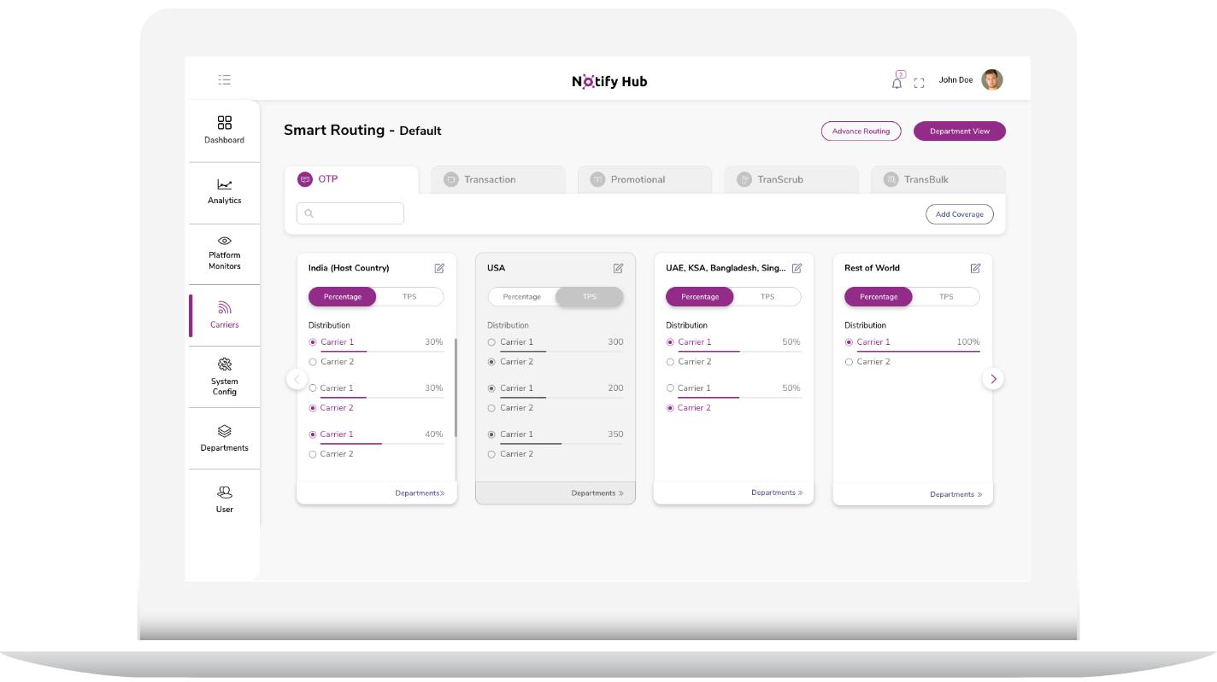Viewport: 1217px width, 682px height.
Task: Edit the India (Host Country) card
Action: coord(439,268)
